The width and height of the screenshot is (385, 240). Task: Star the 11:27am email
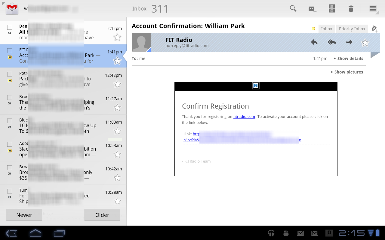click(x=117, y=107)
